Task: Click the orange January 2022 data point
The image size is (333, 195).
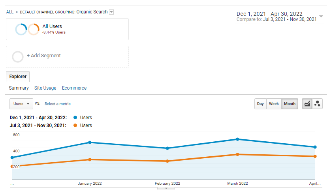Action: tap(90, 159)
